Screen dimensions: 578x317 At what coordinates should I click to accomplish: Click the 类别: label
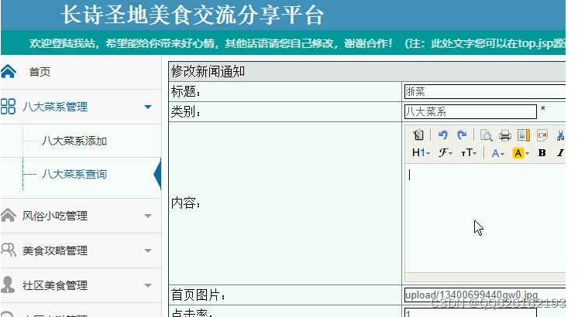click(186, 112)
